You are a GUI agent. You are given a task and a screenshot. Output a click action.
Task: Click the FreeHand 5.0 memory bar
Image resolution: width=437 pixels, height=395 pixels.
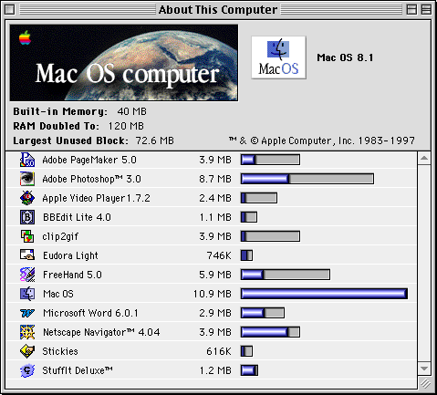[x=286, y=275]
